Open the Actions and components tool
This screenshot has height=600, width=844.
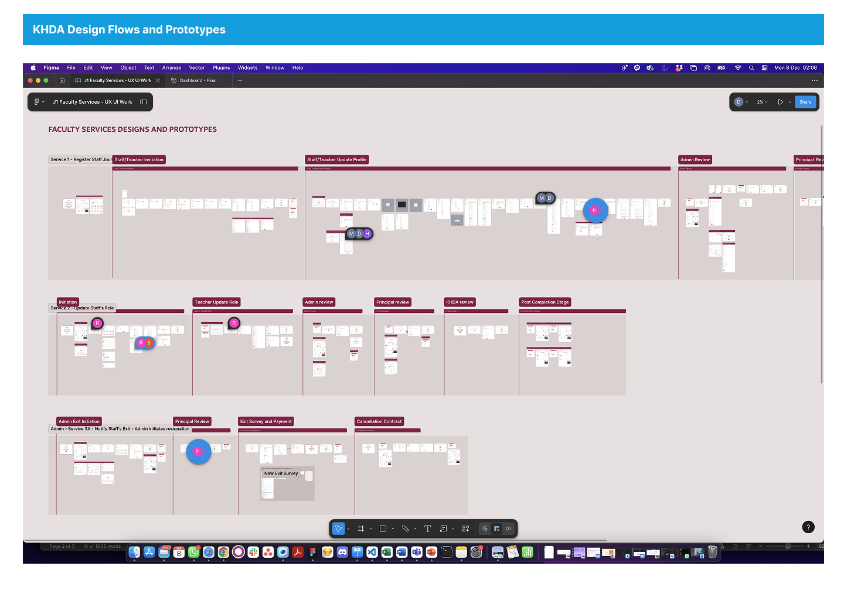[x=465, y=529]
